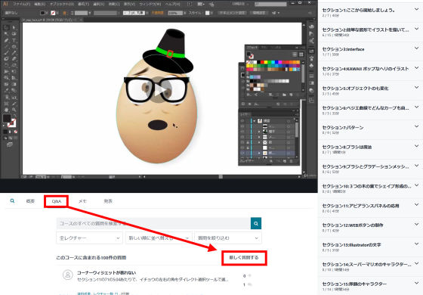Viewport: 423px width, 295px height.
Task: Select the Selection tool in Illustrator toolbar
Action: [7, 27]
